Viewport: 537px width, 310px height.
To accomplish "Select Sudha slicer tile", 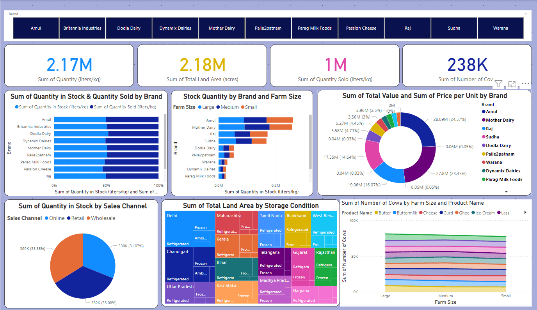I will [x=454, y=28].
